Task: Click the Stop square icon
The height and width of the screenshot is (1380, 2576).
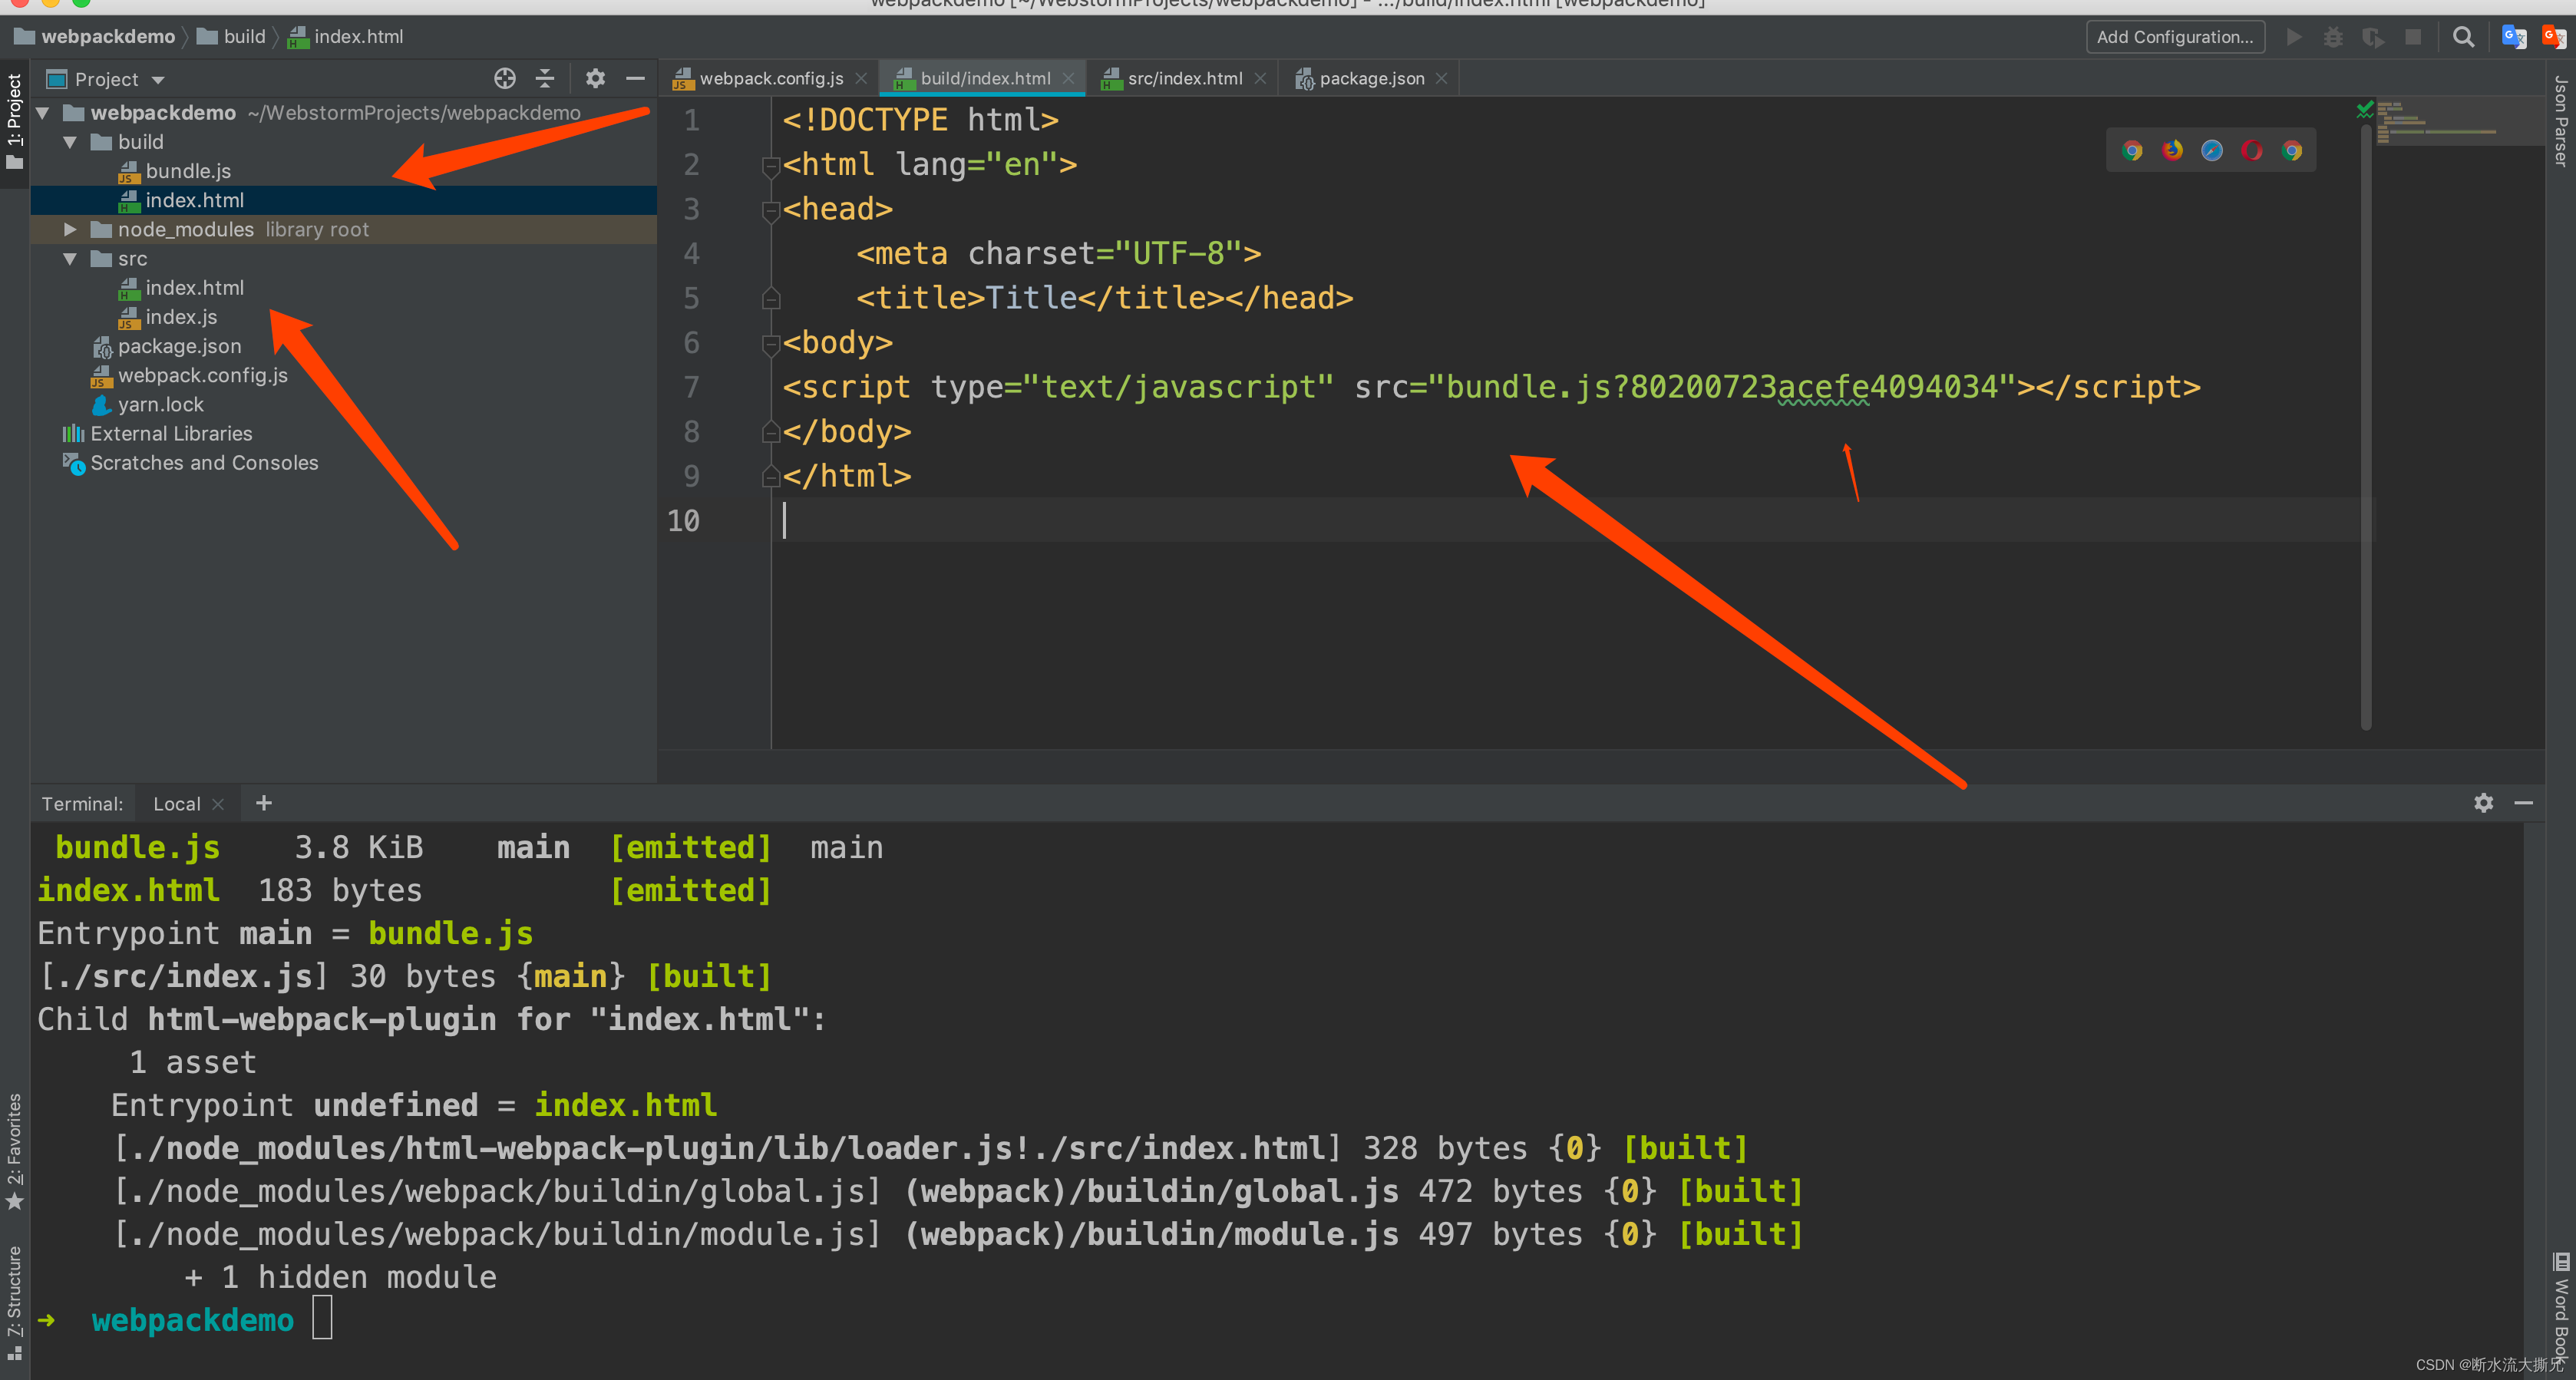Action: click(2413, 37)
